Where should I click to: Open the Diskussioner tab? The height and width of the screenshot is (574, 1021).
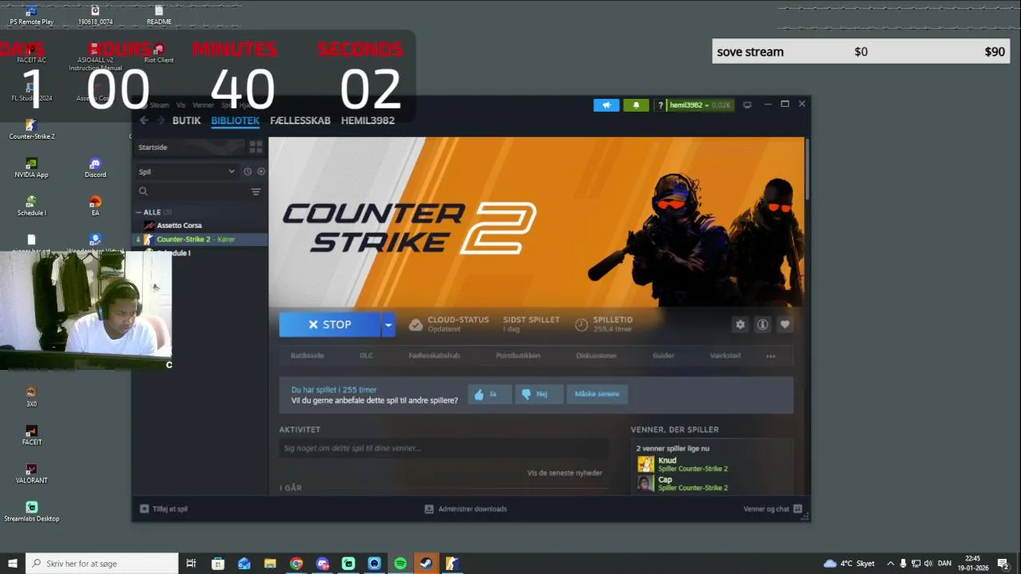tap(596, 356)
